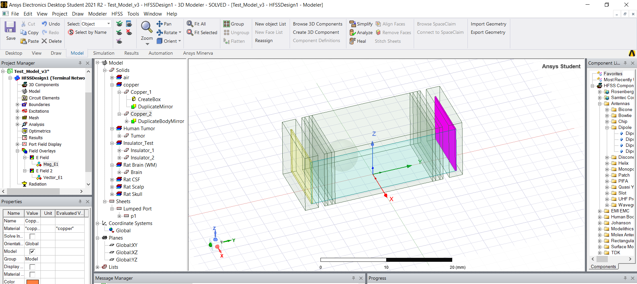
Task: Click the Group objects icon
Action: click(x=227, y=24)
